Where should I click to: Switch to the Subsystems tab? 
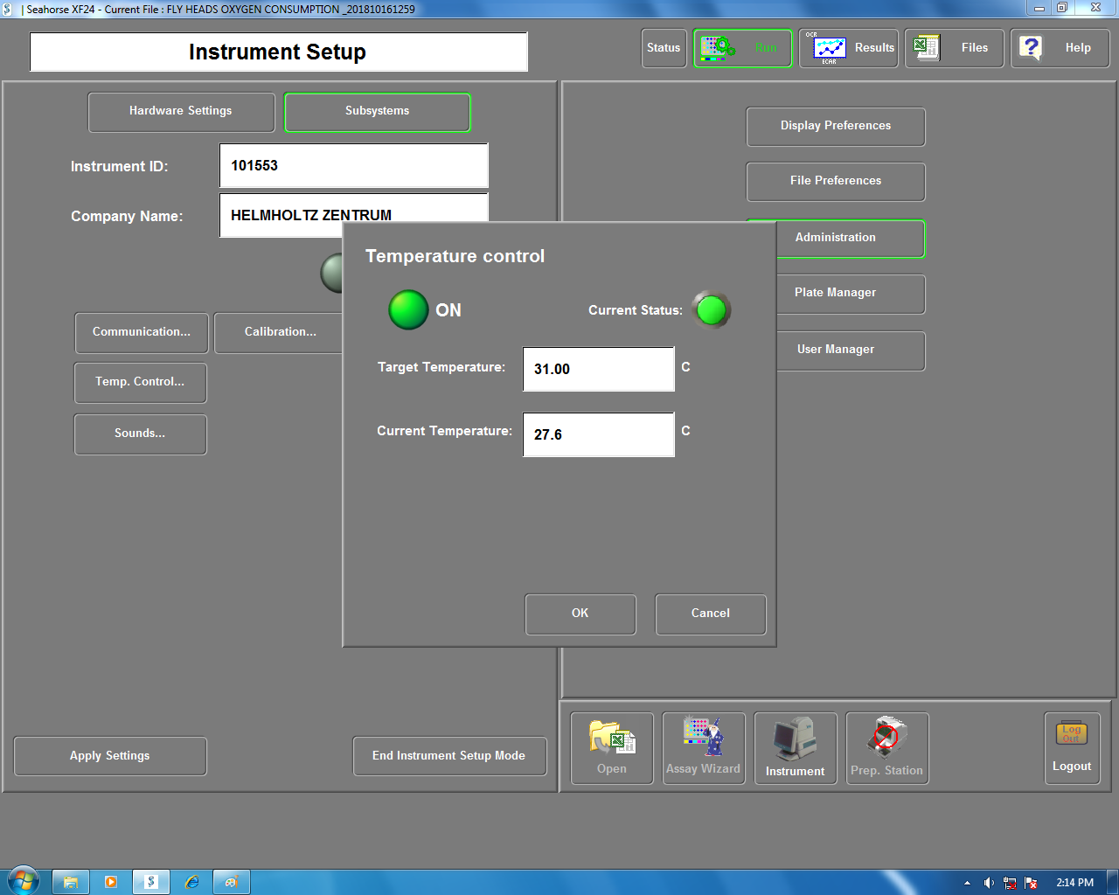coord(378,112)
